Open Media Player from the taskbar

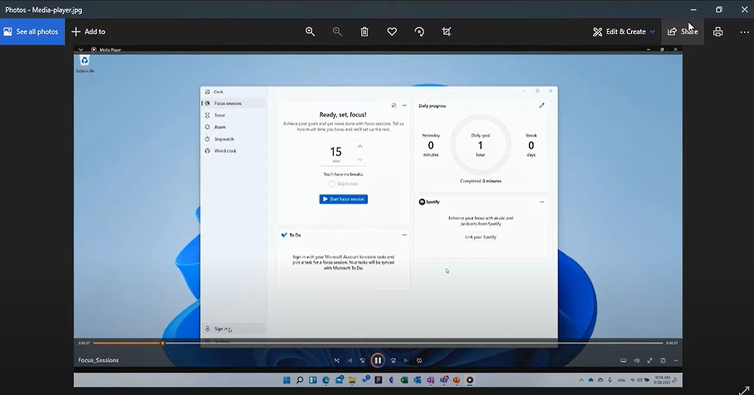pyautogui.click(x=469, y=380)
